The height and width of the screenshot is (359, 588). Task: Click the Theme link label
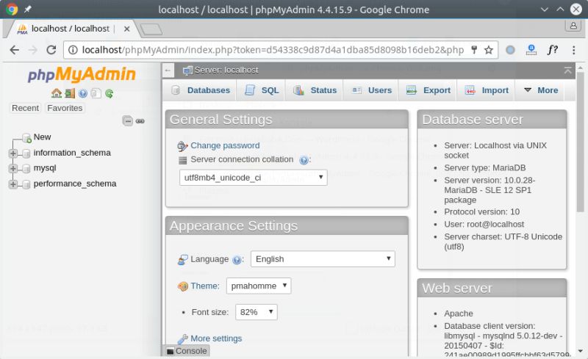point(205,286)
